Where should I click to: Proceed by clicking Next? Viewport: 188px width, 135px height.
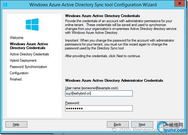click(x=142, y=124)
